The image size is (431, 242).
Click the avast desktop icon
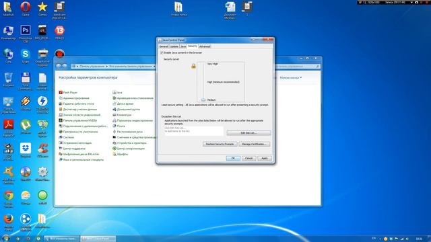click(8, 172)
